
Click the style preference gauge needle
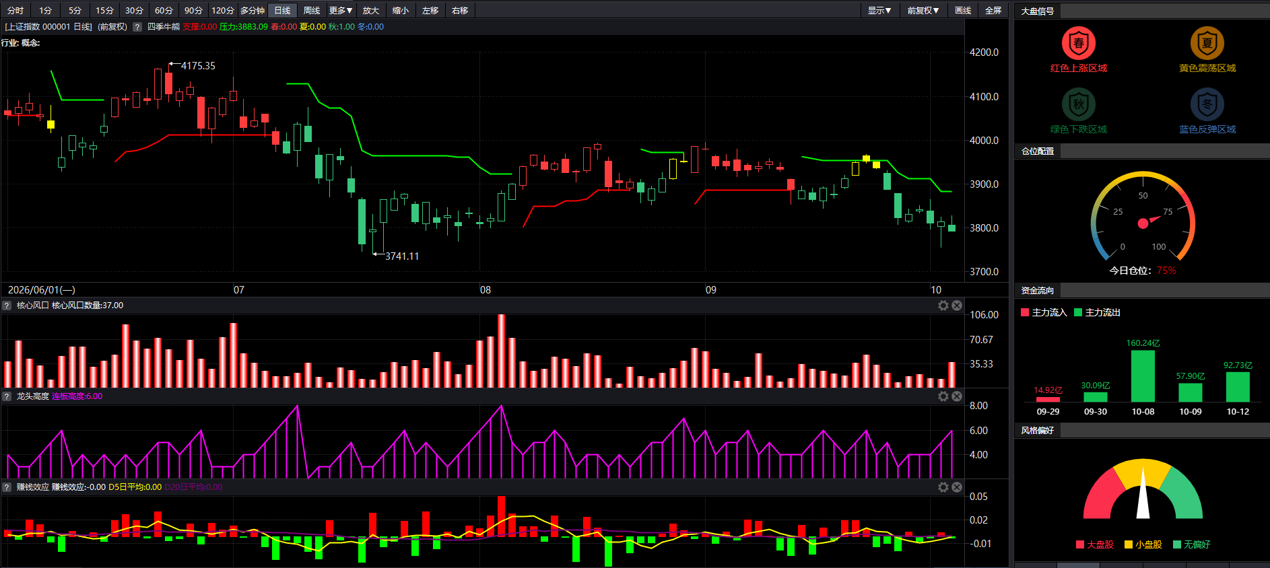[x=1143, y=493]
